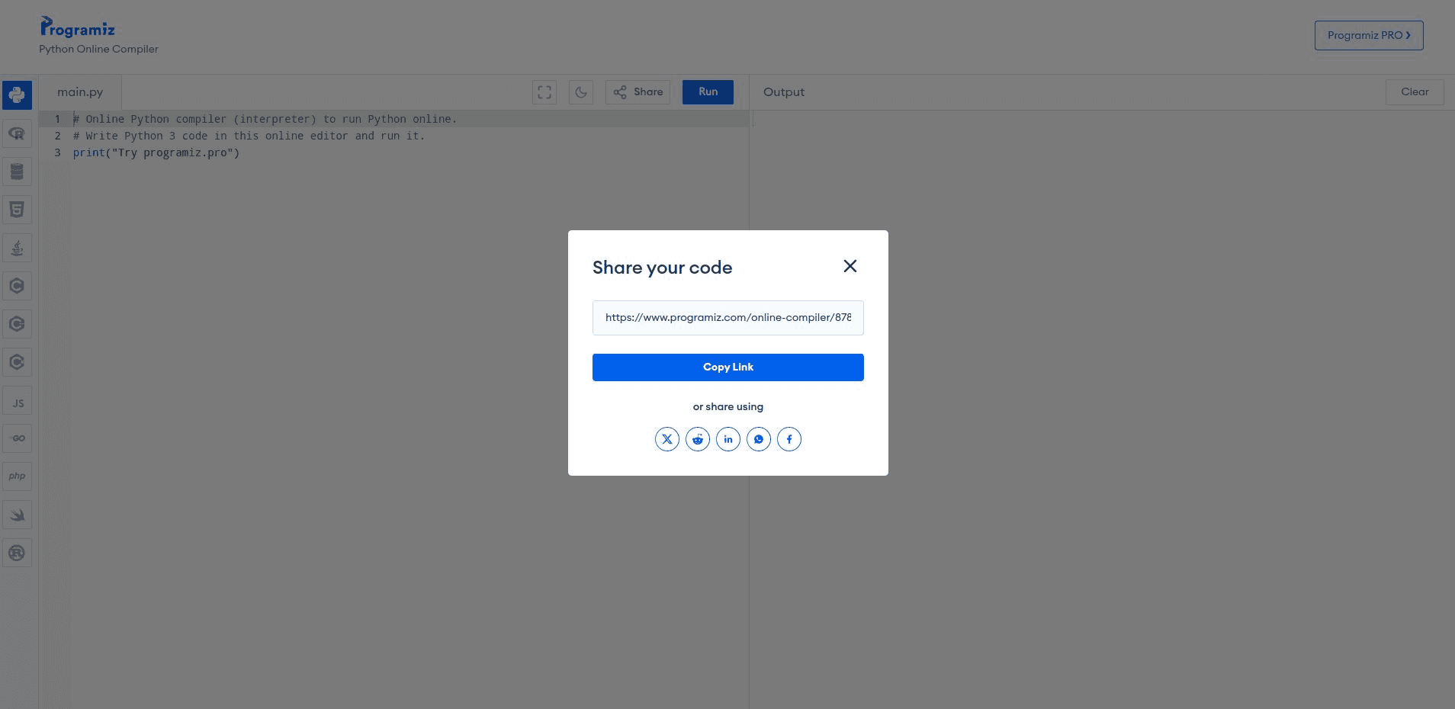Close the Share your code dialog
The height and width of the screenshot is (709, 1455).
click(x=850, y=266)
